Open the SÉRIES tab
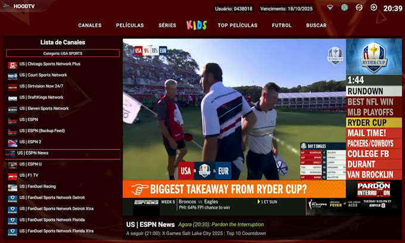Screen dimensions: 405x243 (167, 25)
